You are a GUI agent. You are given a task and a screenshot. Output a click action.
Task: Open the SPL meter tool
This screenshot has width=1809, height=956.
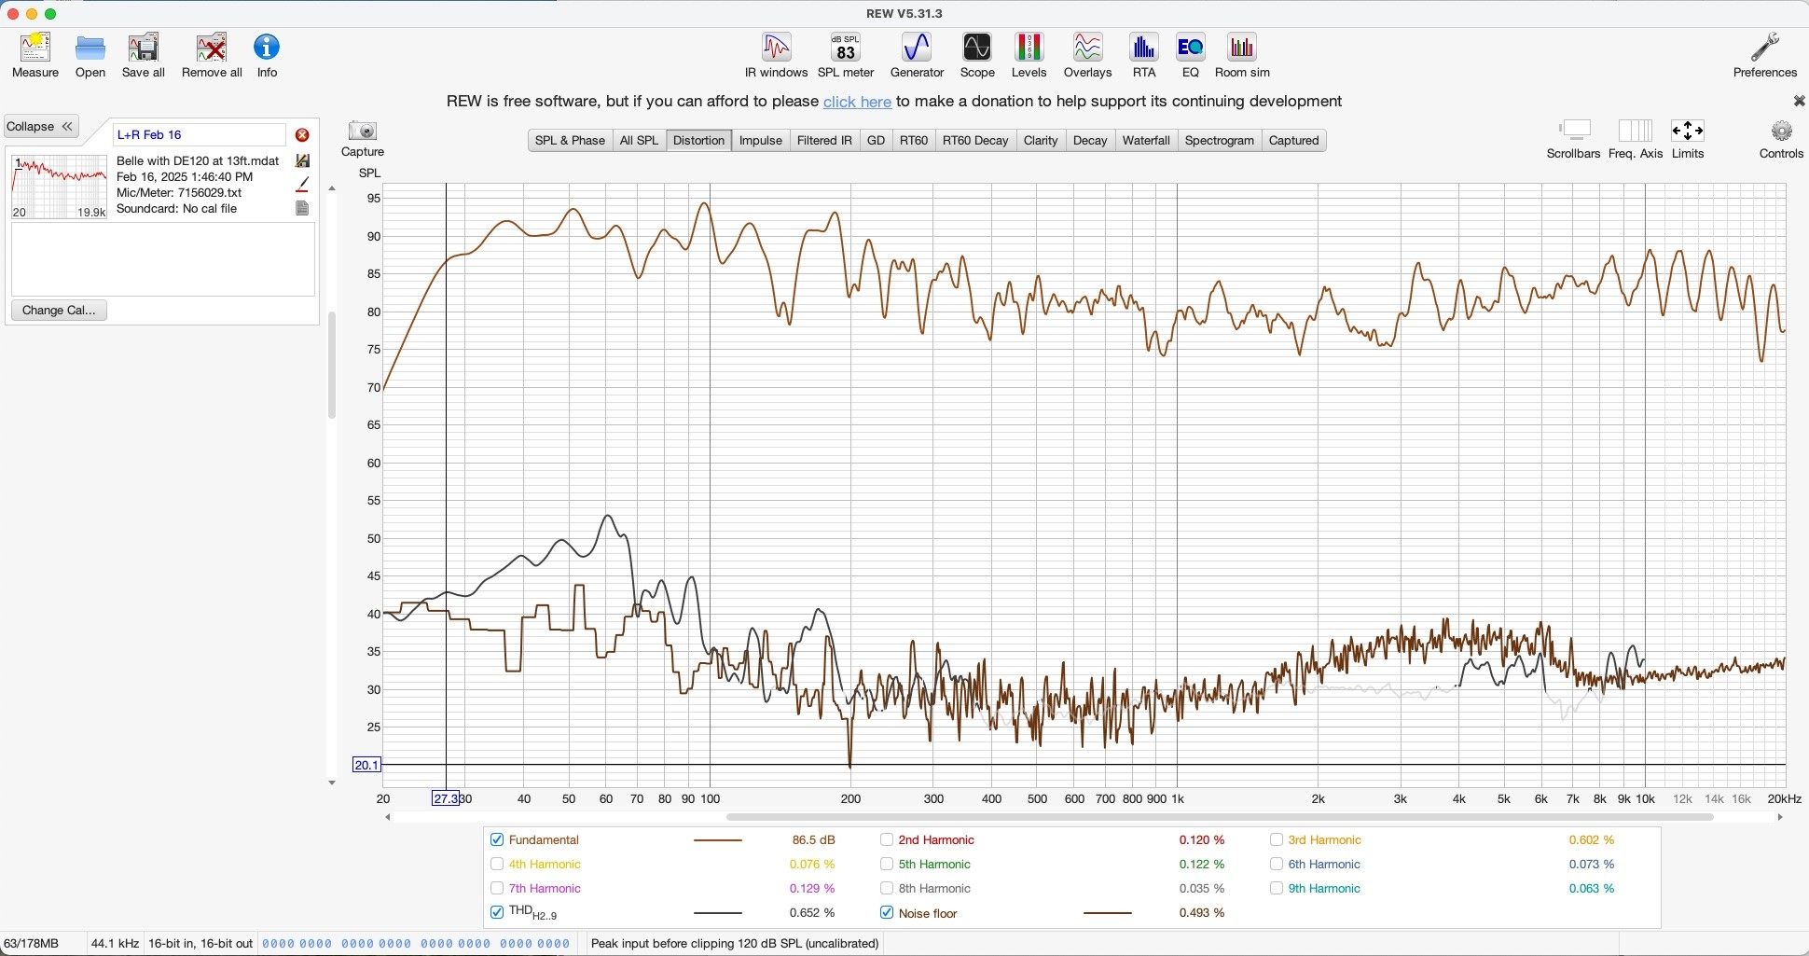[x=845, y=55]
